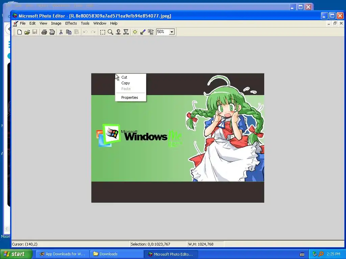Open the Effects menu
346x259 pixels.
pyautogui.click(x=71, y=23)
